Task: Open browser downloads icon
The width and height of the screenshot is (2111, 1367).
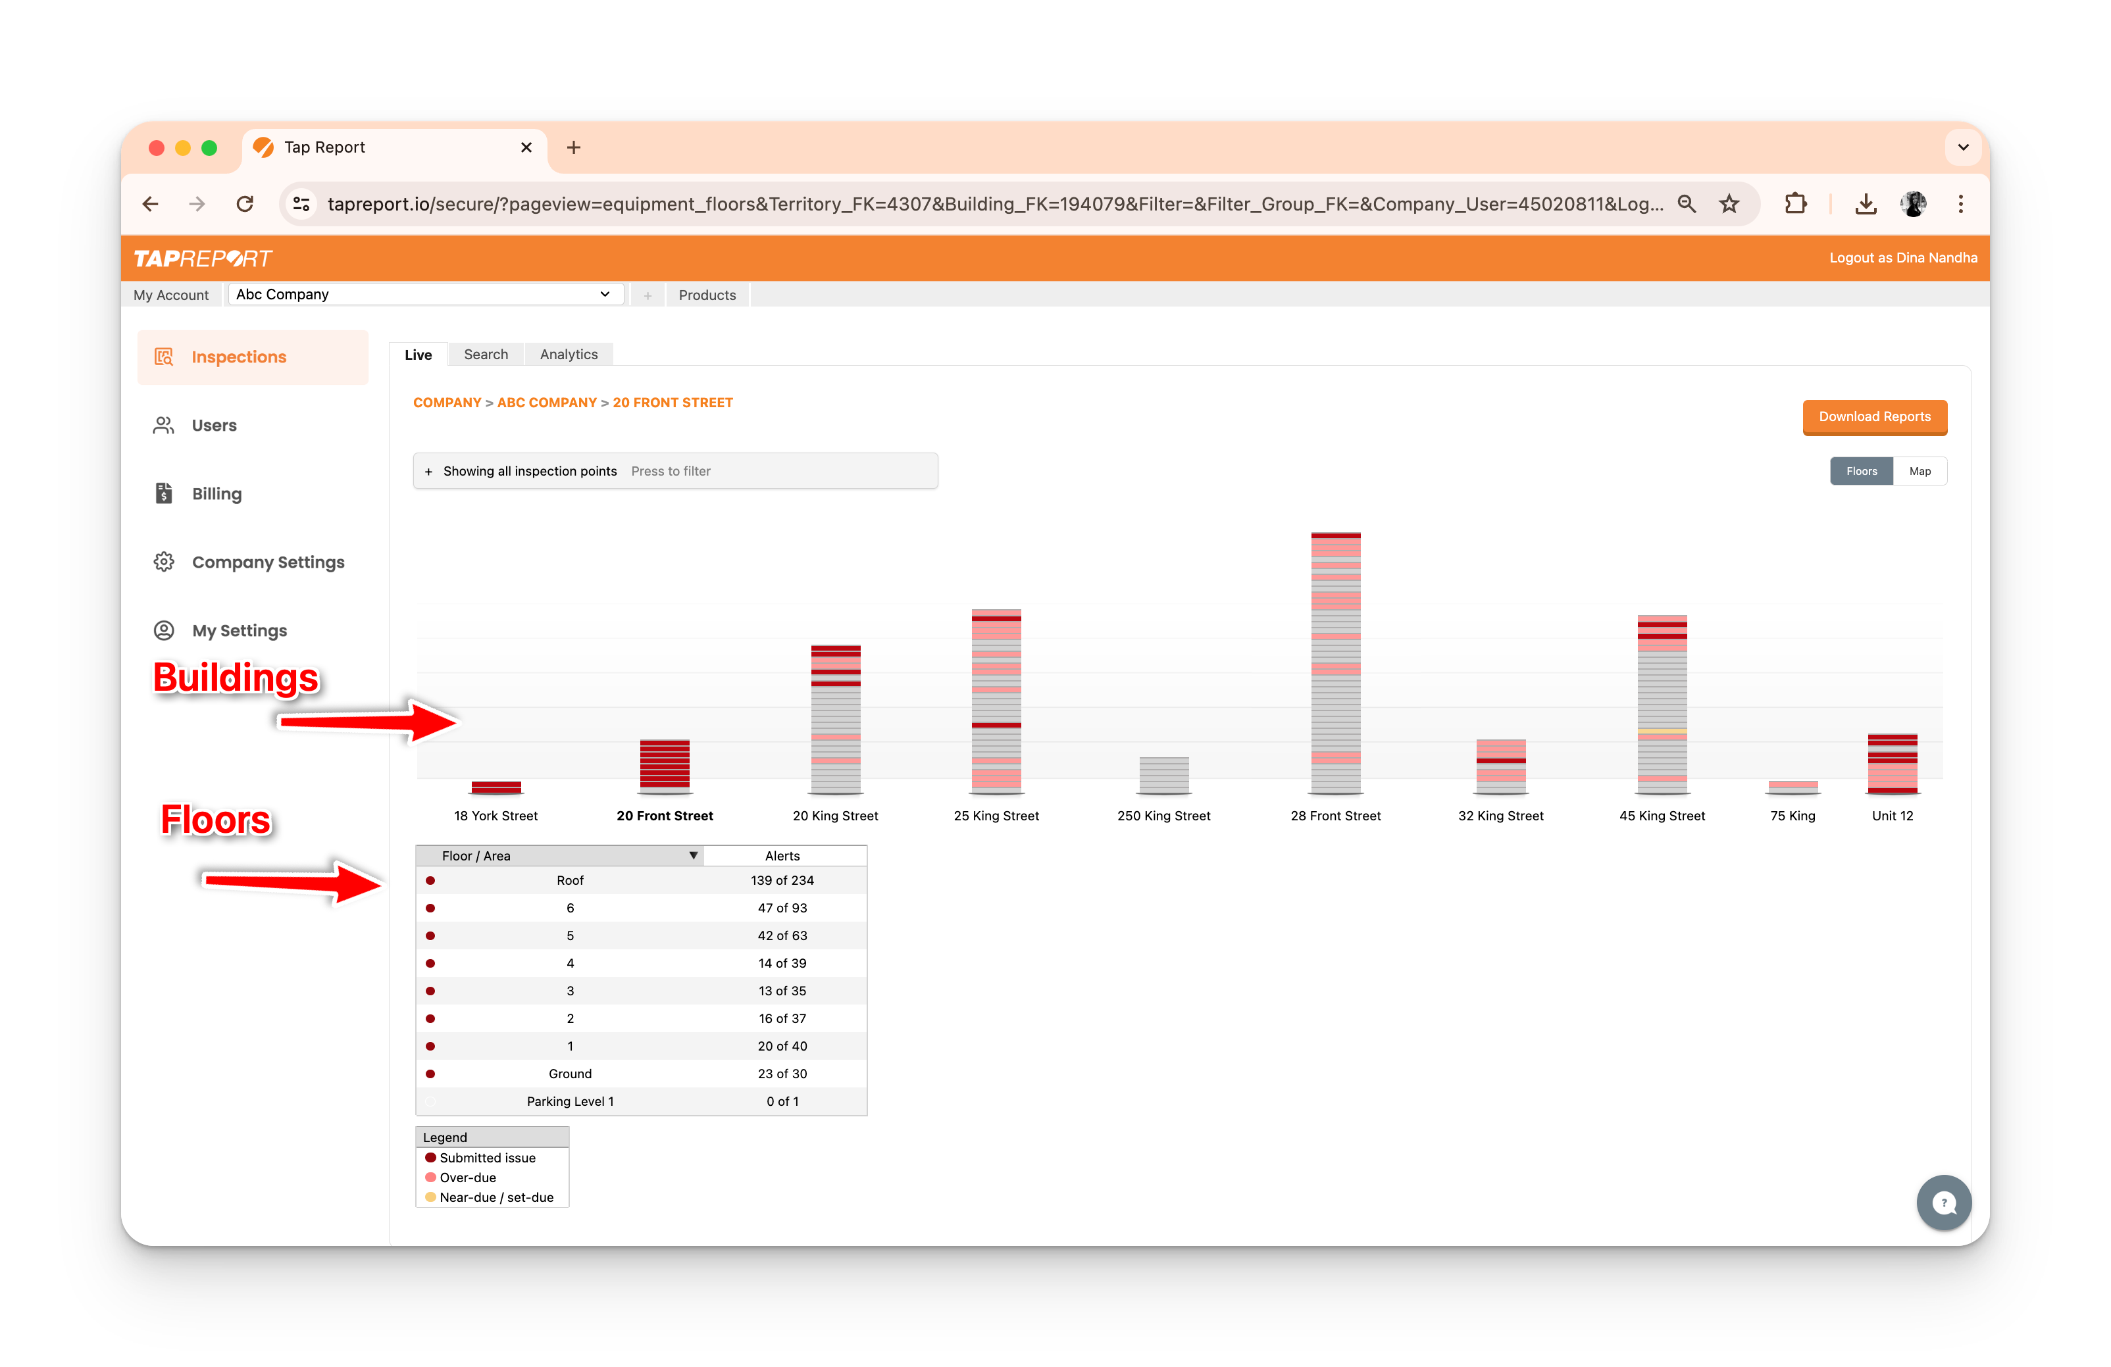Action: (x=1866, y=204)
